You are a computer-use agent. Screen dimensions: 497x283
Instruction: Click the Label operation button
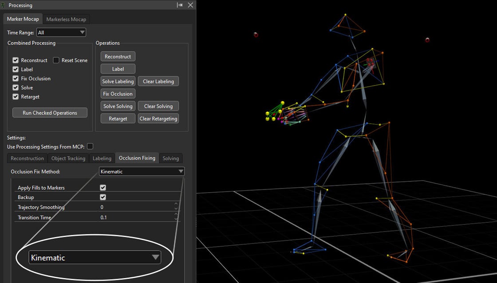[x=118, y=69]
